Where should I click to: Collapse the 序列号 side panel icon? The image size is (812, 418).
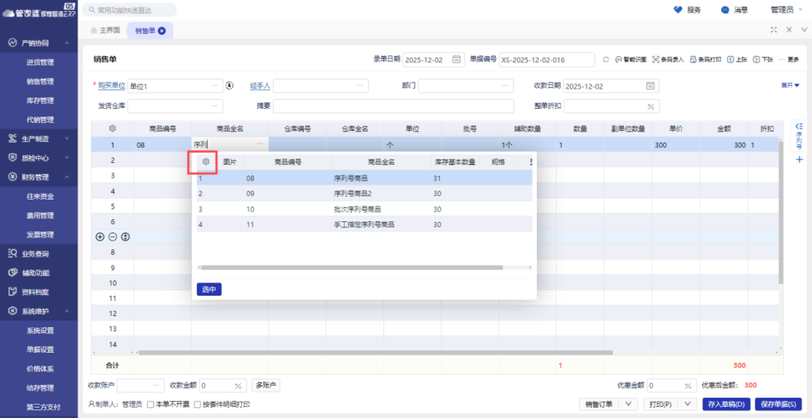(798, 127)
